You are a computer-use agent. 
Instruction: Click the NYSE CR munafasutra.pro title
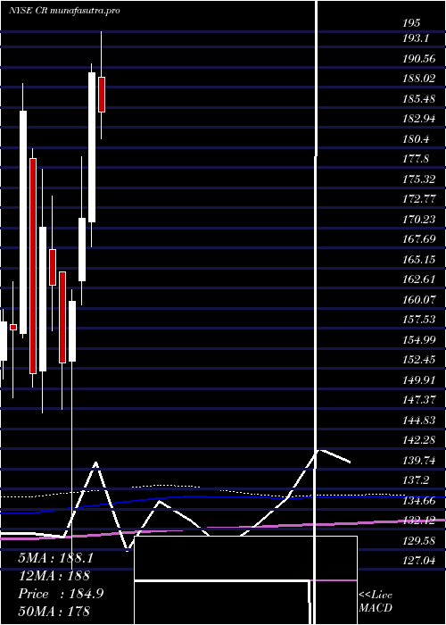tap(64, 11)
